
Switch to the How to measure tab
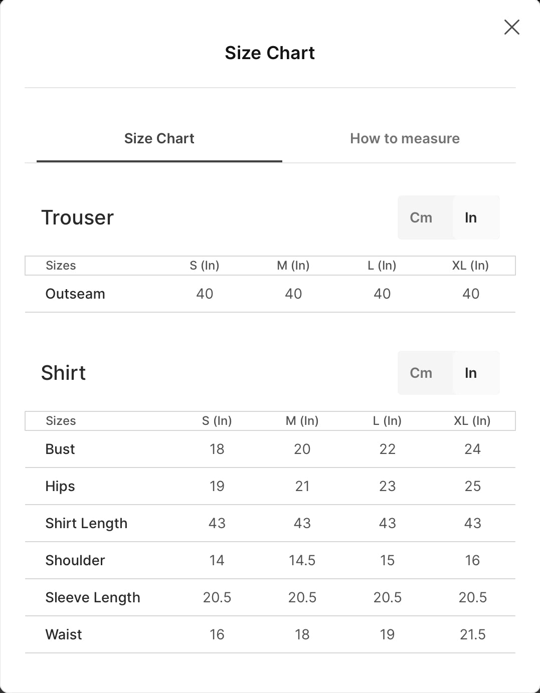(405, 138)
